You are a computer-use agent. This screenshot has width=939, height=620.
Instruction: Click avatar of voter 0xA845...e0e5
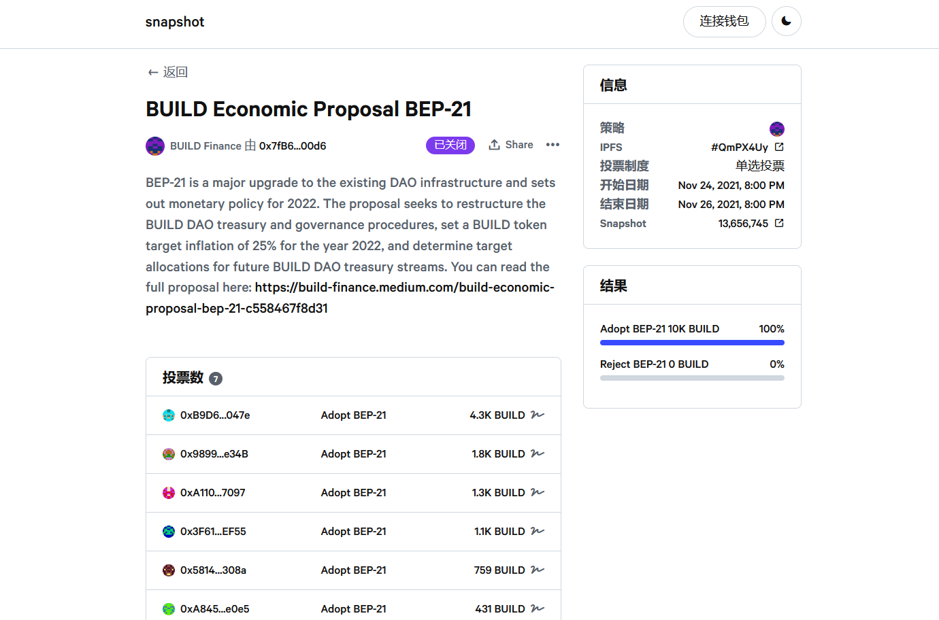click(x=169, y=609)
